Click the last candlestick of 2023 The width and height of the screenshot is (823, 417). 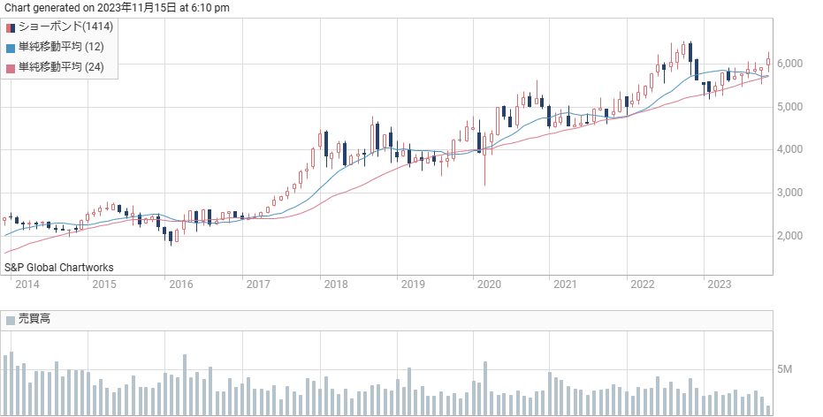pos(768,64)
